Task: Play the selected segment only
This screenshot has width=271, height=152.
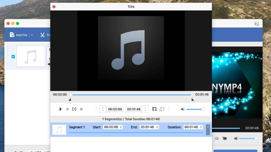Action: pyautogui.click(x=74, y=109)
